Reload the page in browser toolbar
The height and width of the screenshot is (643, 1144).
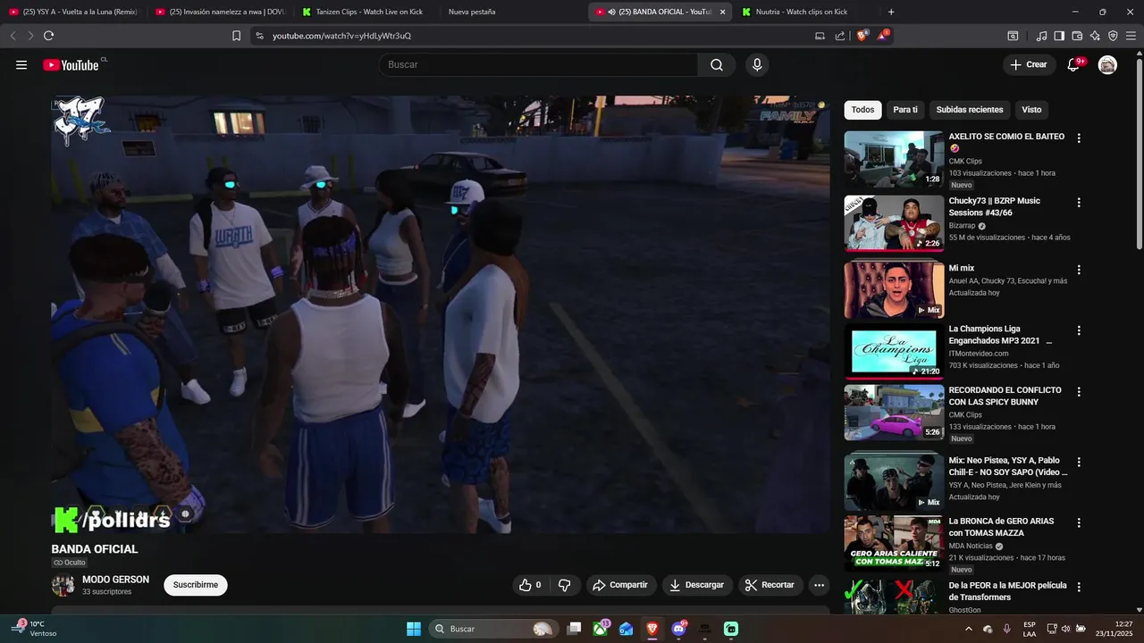click(x=48, y=36)
